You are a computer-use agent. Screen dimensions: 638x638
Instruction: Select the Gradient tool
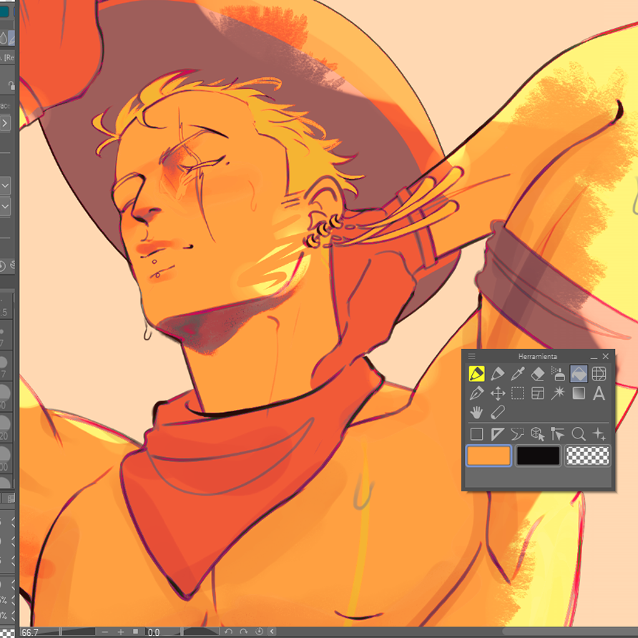click(x=579, y=393)
